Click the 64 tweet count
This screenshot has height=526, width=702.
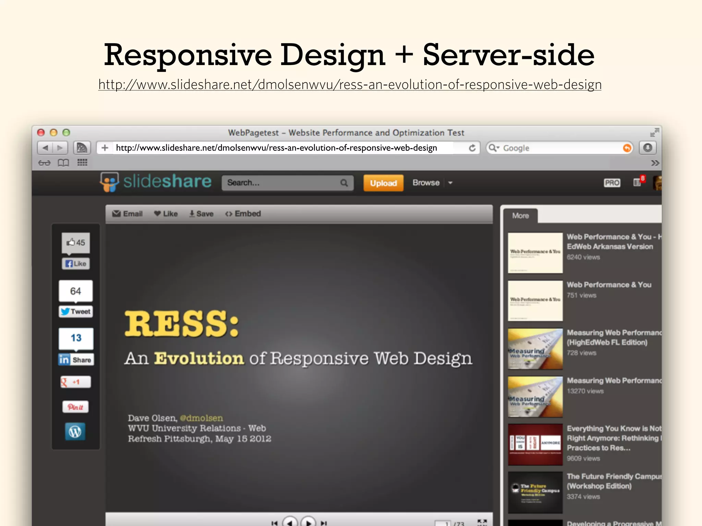tap(76, 291)
